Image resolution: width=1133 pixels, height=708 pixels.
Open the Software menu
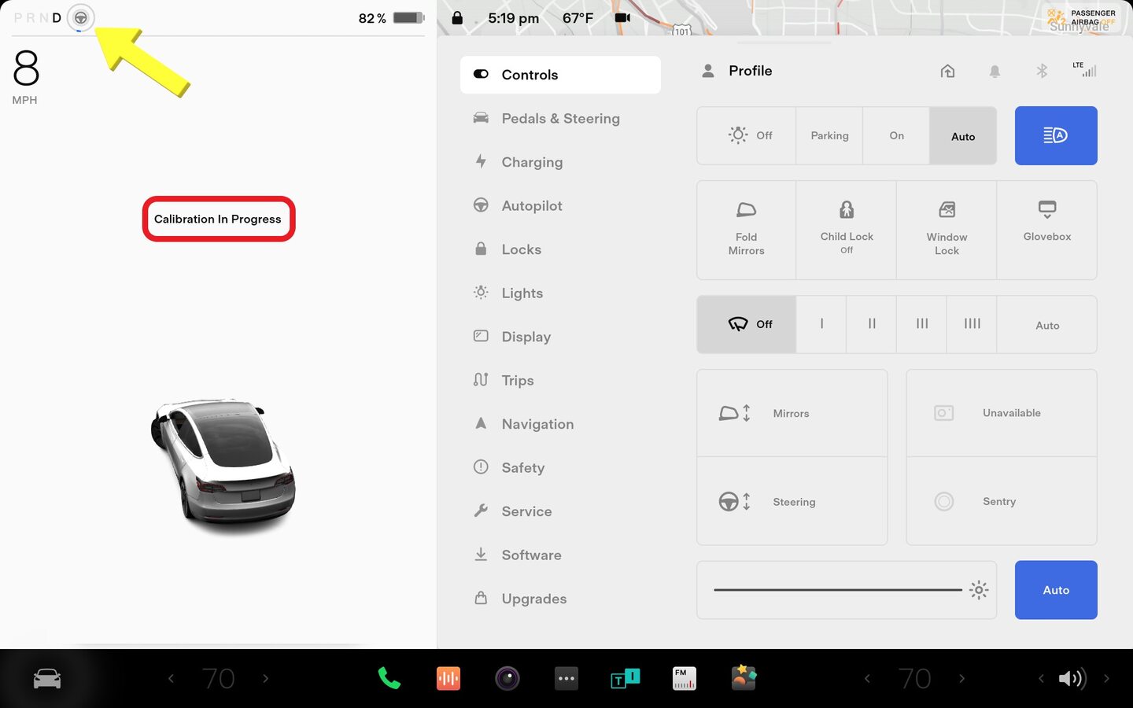[x=560, y=555]
